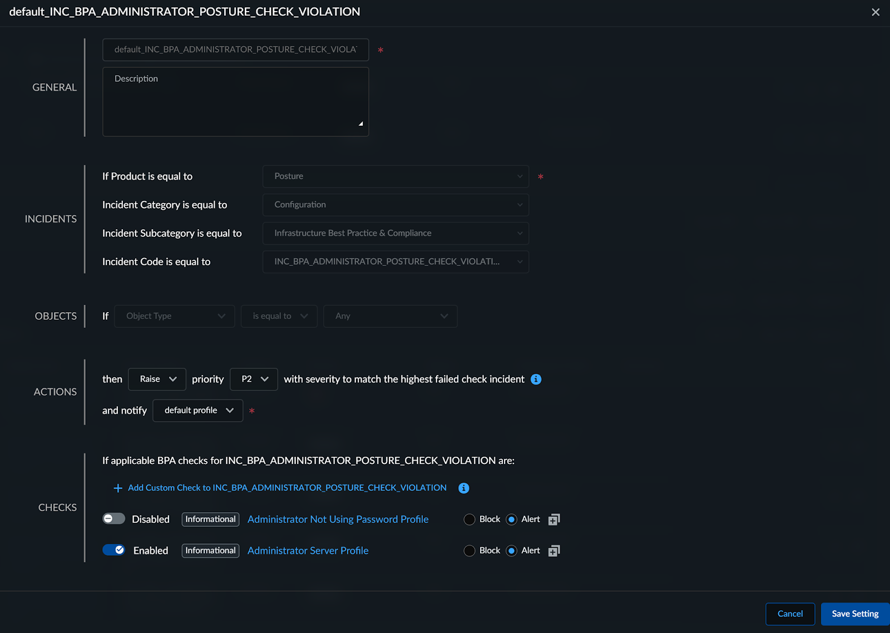Clone the Administrator Server Profile check
890x633 pixels.
553,551
